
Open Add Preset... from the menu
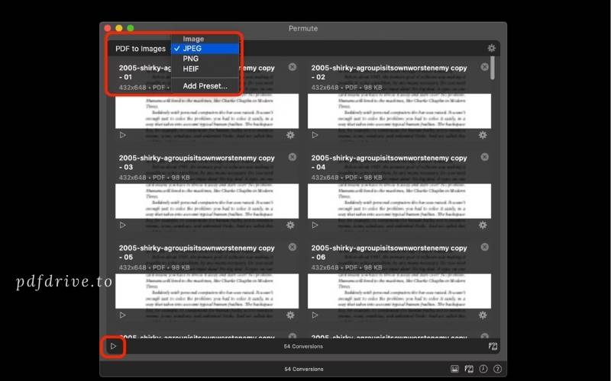pyautogui.click(x=205, y=86)
